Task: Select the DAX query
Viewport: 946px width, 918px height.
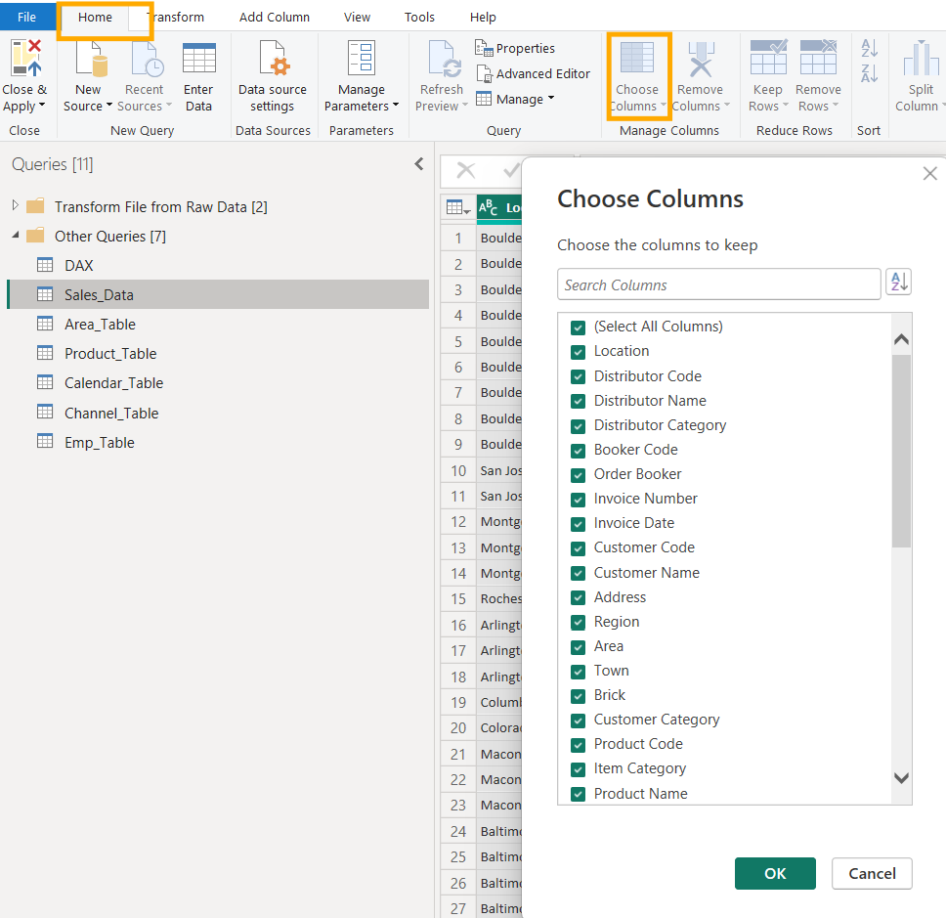Action: coord(78,266)
